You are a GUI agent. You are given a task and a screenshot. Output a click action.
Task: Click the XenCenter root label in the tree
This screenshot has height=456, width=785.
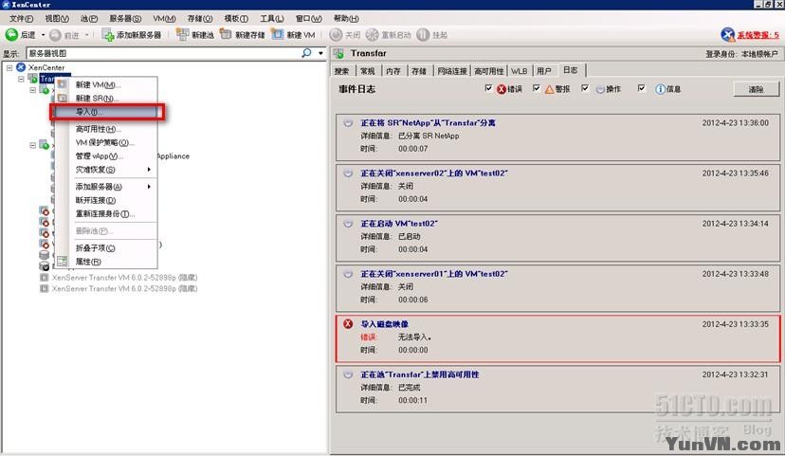[46, 67]
